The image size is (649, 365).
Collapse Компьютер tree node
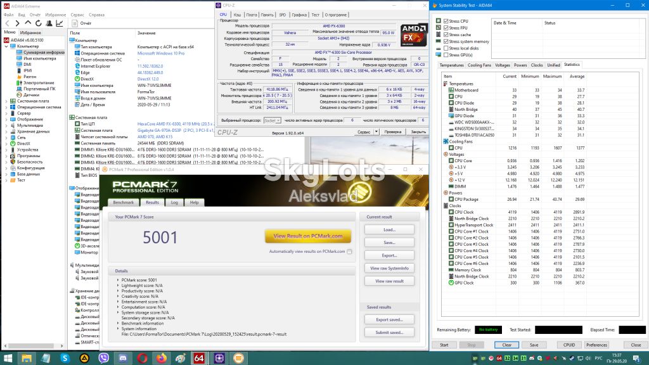coord(6,46)
